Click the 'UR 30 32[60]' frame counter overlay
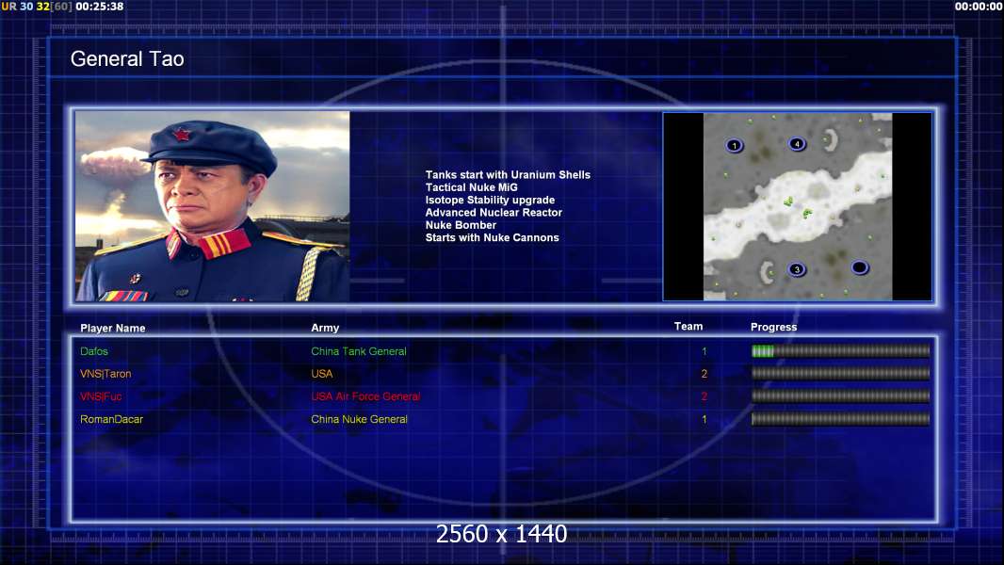 coord(37,7)
